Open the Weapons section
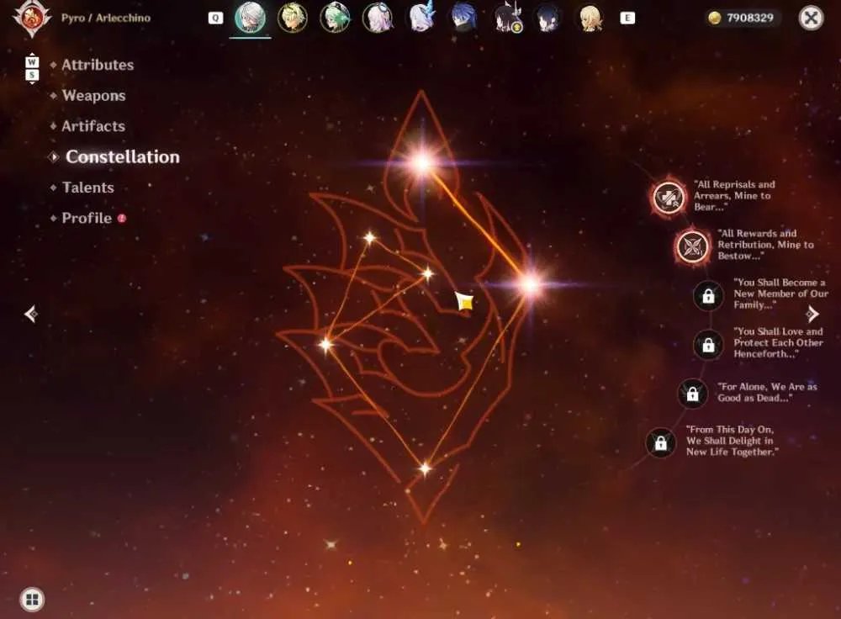Image resolution: width=841 pixels, height=619 pixels. [94, 96]
